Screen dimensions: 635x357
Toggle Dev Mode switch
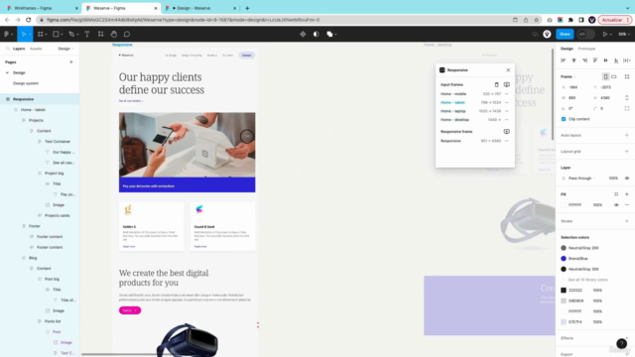tap(586, 35)
